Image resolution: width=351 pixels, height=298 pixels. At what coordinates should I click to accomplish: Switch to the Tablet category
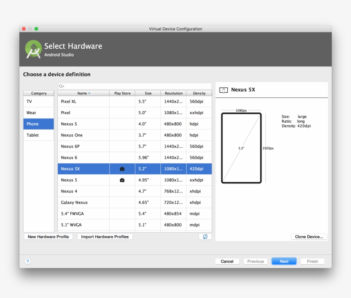(39, 135)
